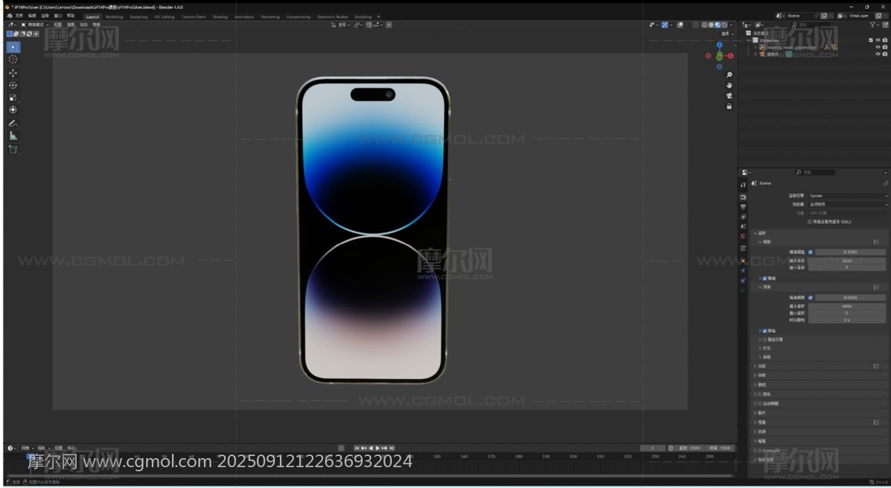
Task: Pick the Measure tool
Action: [13, 136]
